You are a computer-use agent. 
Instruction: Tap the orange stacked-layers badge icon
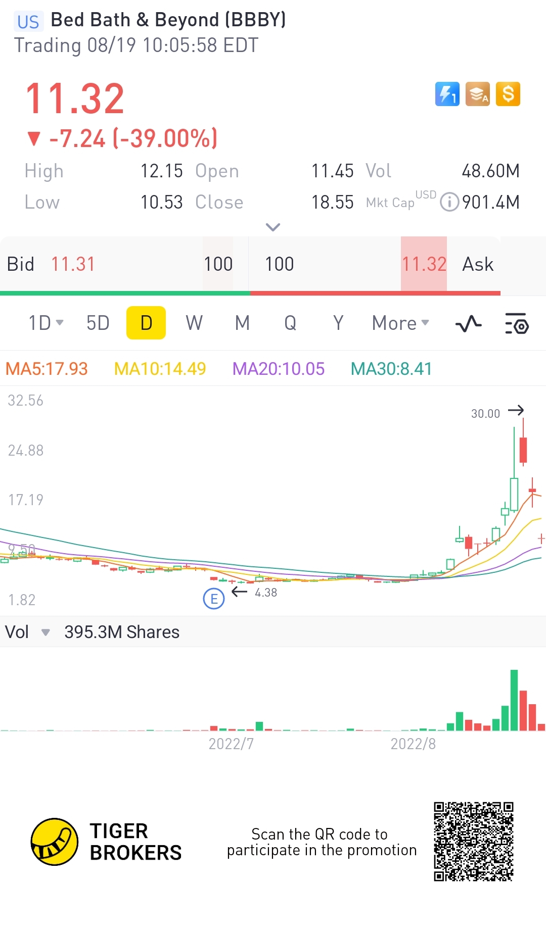(478, 94)
